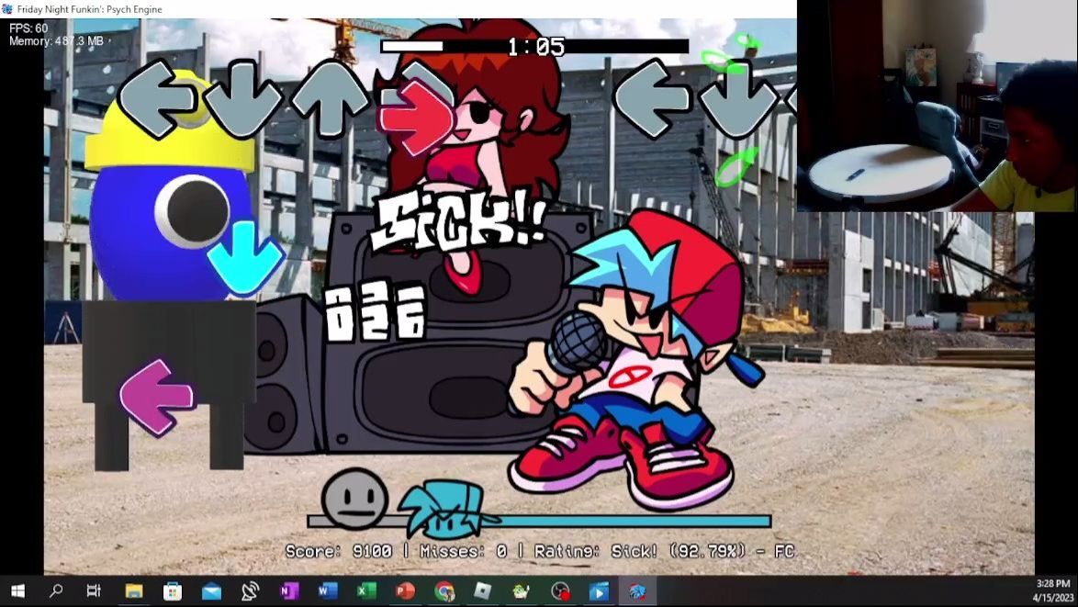Viewport: 1078px width, 607px height.
Task: Click the "Memory: 487.3 MB" readout
Action: click(56, 41)
